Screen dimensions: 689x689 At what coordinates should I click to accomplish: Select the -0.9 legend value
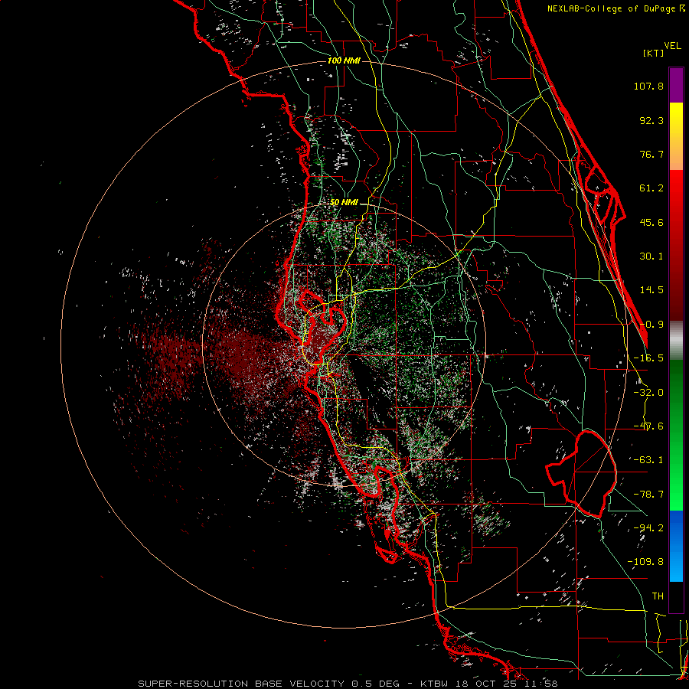tap(651, 325)
